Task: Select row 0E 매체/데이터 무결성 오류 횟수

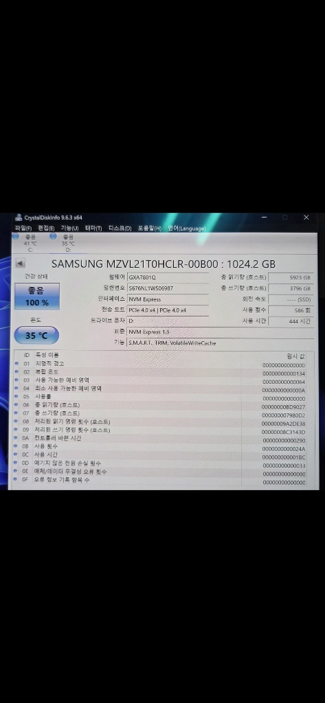Action: click(161, 472)
